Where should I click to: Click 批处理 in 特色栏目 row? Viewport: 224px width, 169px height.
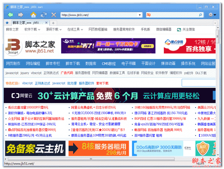[x=72, y=83]
